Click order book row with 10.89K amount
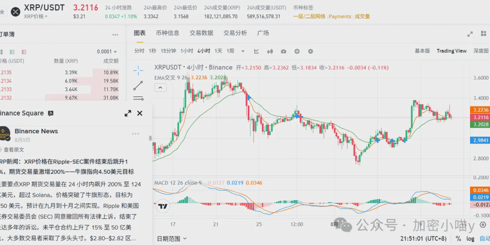 59,73
